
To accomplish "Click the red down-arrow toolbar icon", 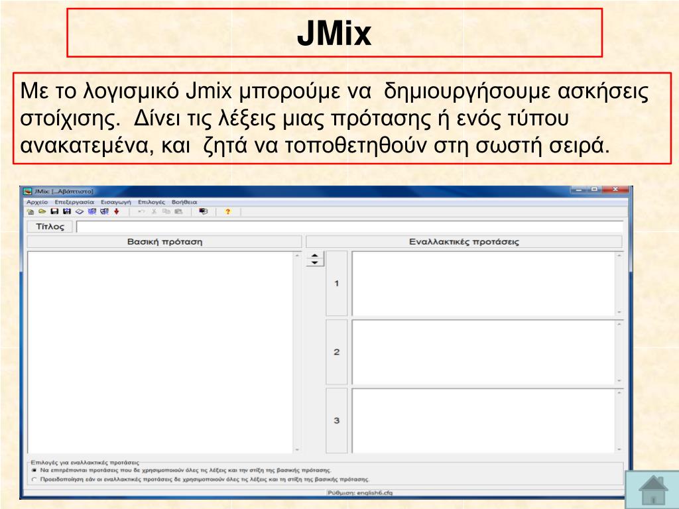I will (x=117, y=211).
